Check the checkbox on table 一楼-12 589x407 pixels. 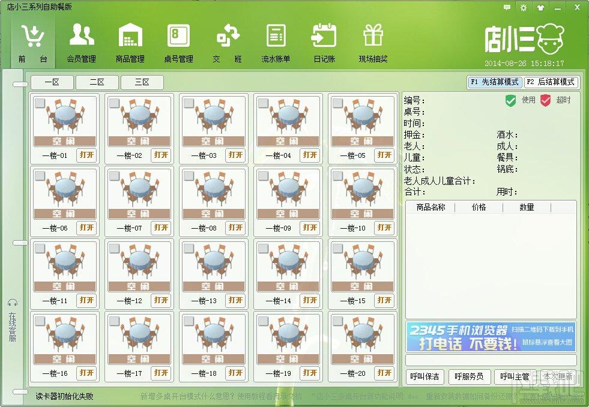tap(114, 248)
